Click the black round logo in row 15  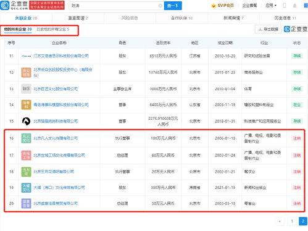(26, 121)
